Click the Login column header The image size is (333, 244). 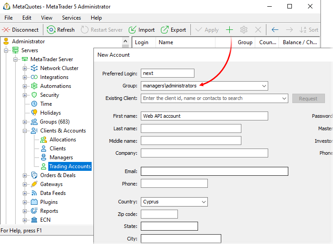click(144, 42)
